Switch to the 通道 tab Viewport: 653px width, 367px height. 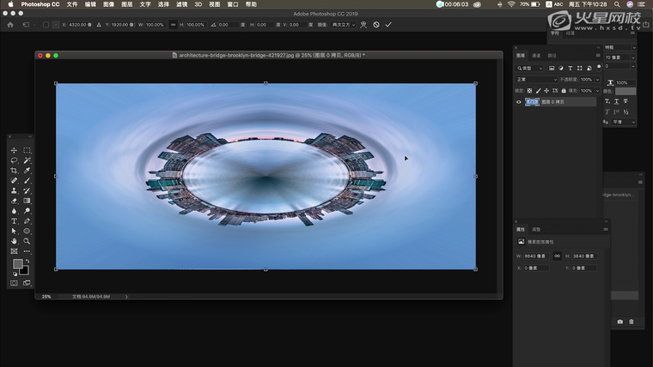pos(536,55)
